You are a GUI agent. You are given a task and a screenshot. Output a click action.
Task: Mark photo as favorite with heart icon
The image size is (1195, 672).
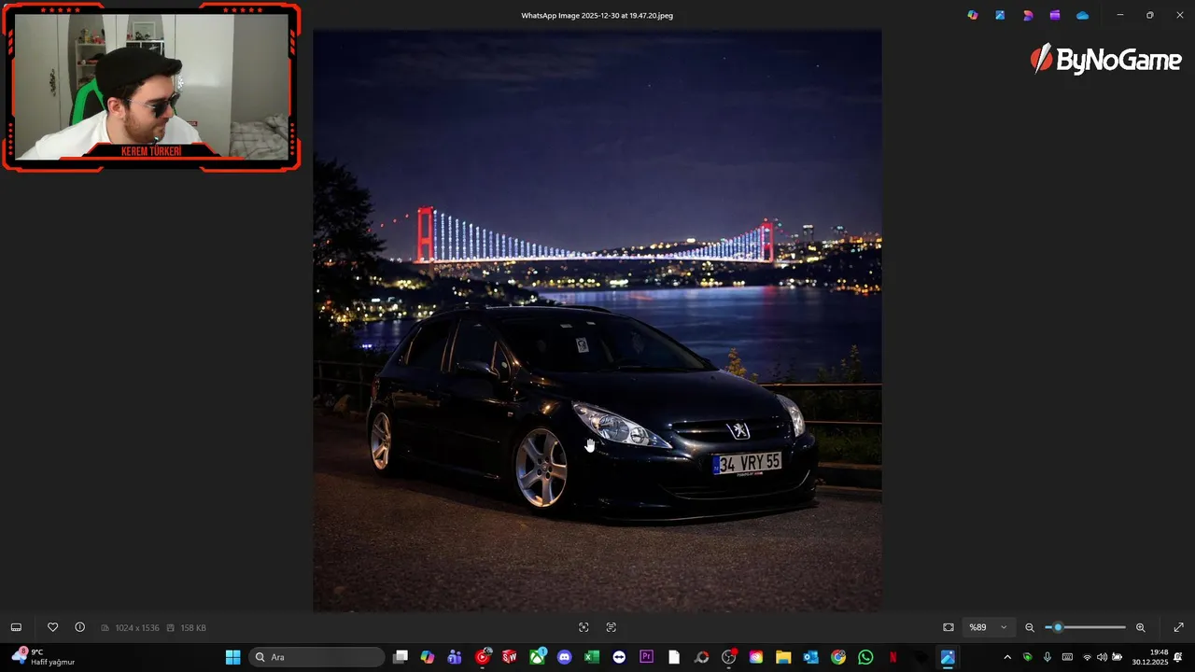point(53,627)
